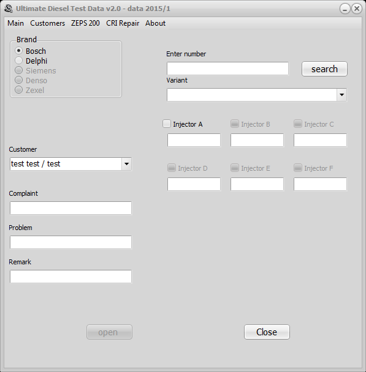Minimize the window from the title bar
Viewport: 366px width, 372px height.
pyautogui.click(x=345, y=9)
